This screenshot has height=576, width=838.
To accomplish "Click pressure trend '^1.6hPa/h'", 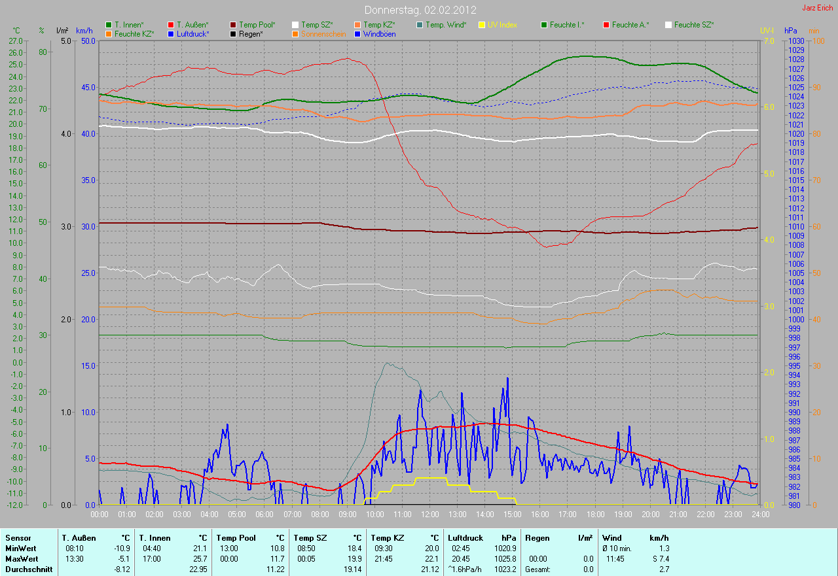I will tap(465, 569).
